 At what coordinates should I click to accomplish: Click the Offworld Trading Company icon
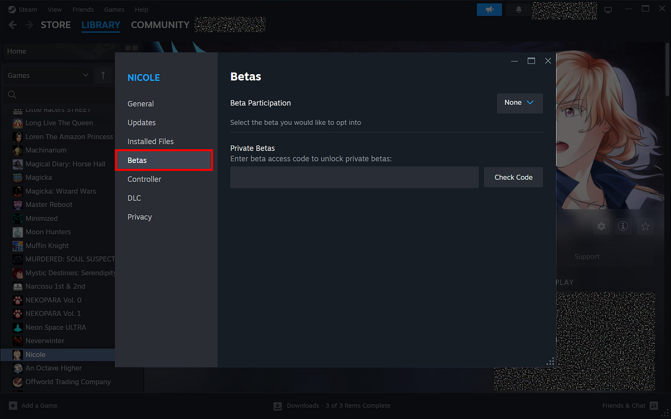click(18, 382)
